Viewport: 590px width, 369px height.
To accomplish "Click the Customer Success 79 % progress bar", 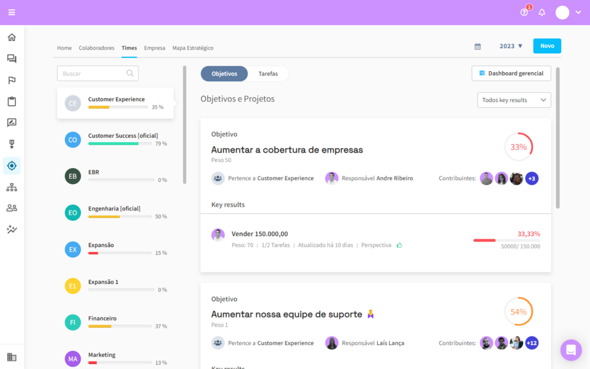I will point(120,143).
